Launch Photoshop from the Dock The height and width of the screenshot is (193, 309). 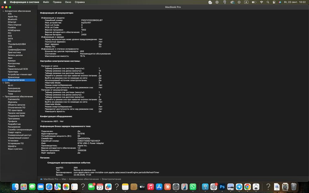(x=222, y=187)
